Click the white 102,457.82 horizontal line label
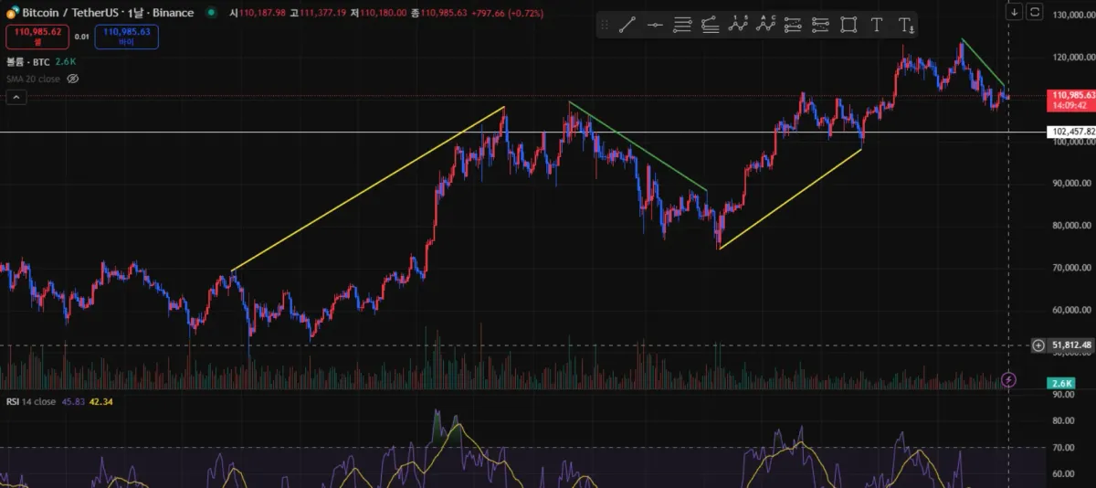 click(x=1072, y=132)
